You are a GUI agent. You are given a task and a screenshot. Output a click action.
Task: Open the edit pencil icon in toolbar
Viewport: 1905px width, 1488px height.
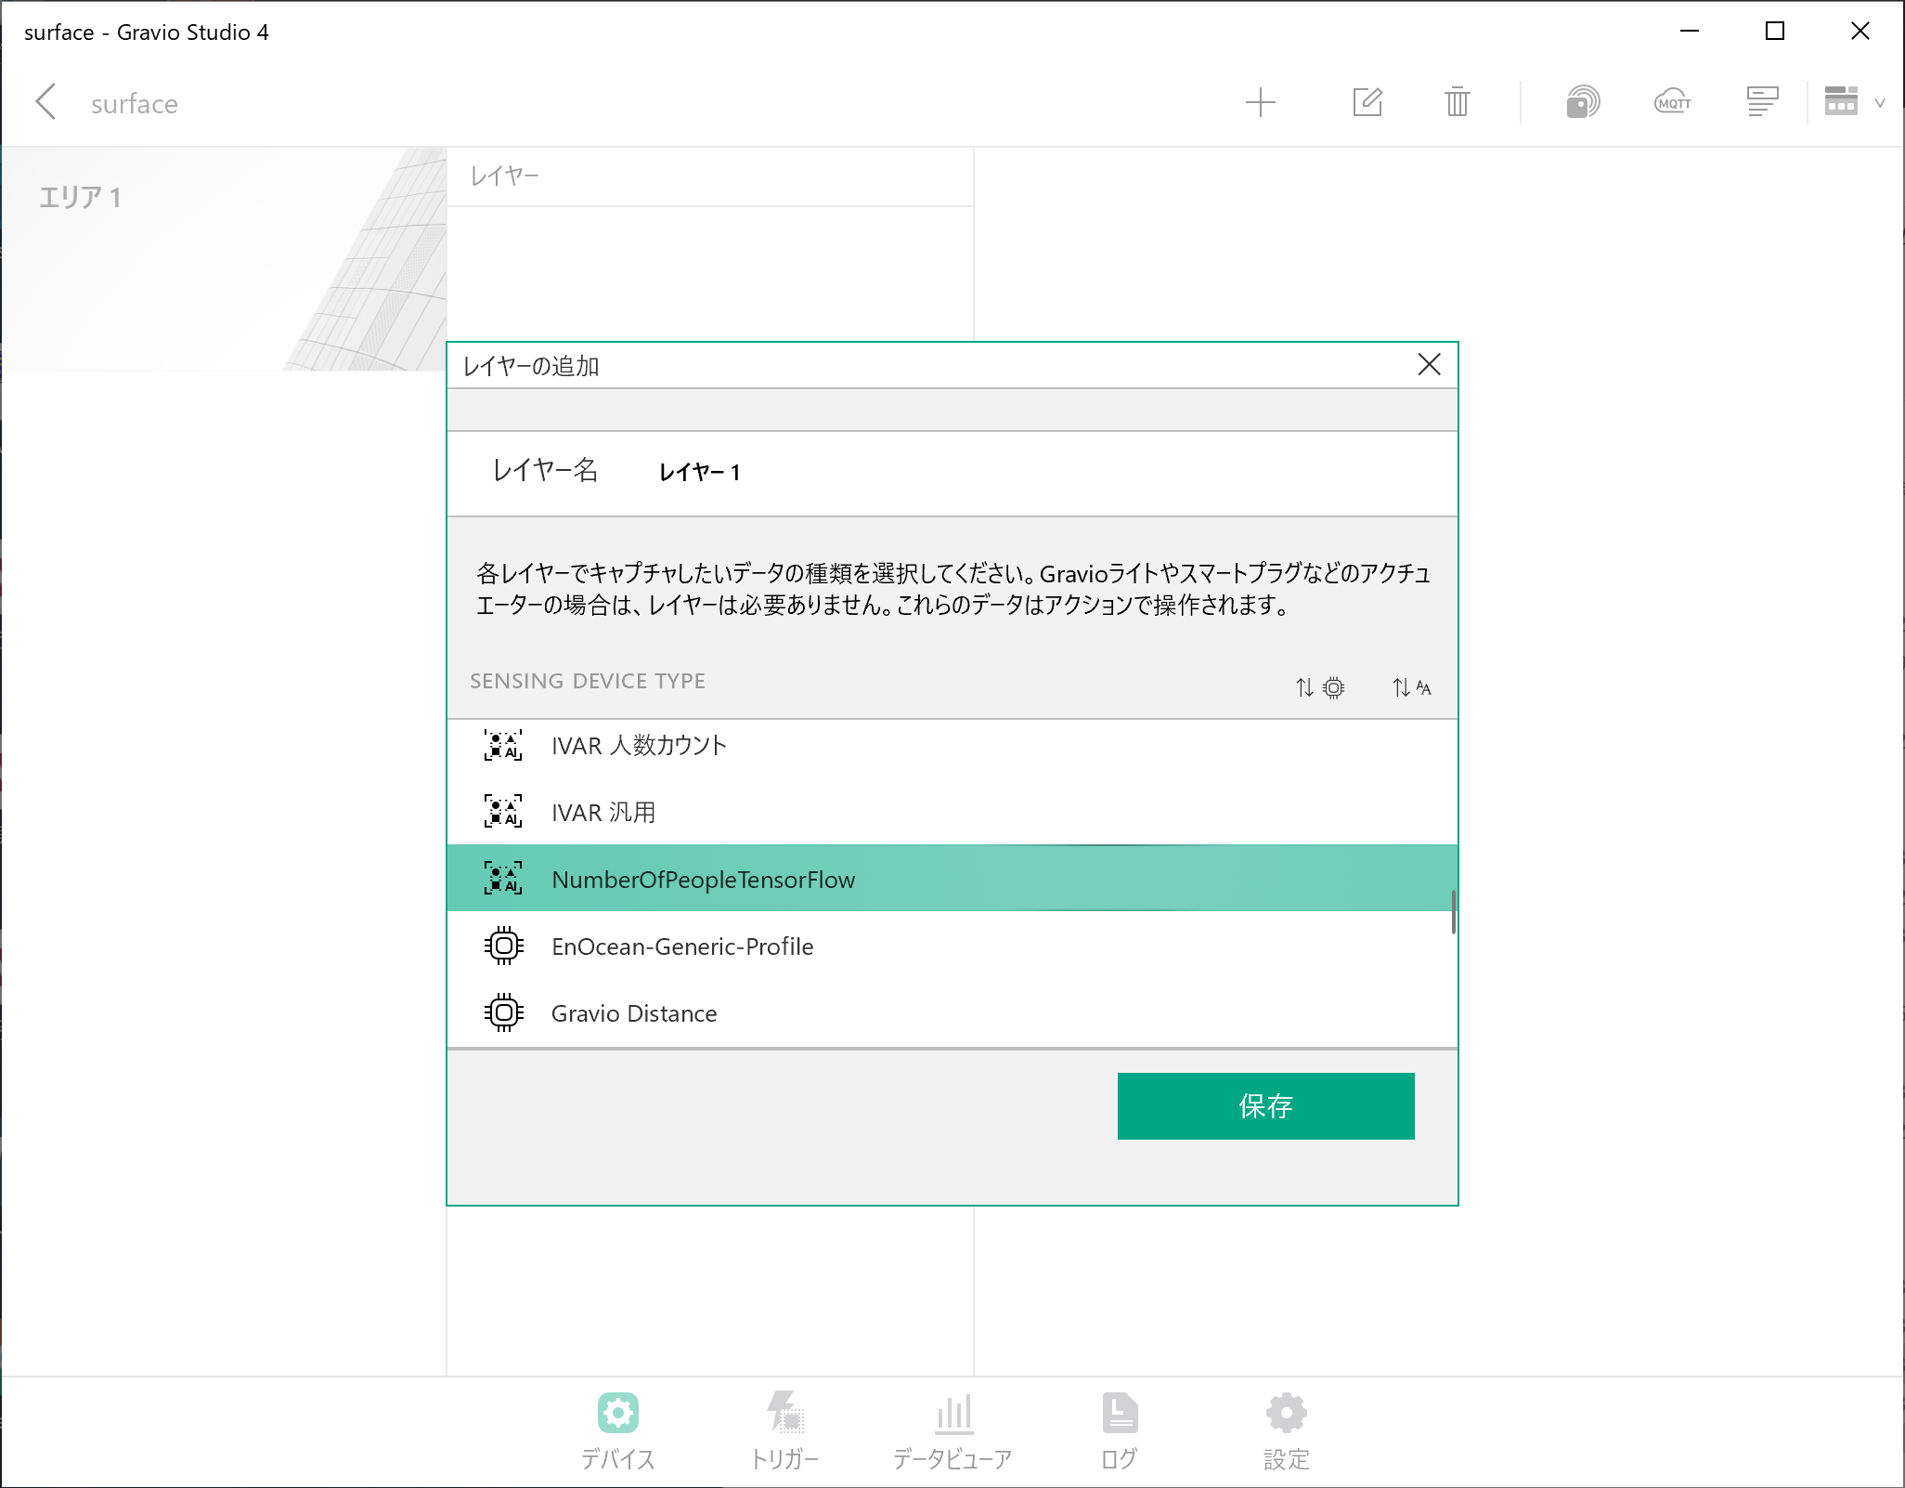pos(1367,102)
